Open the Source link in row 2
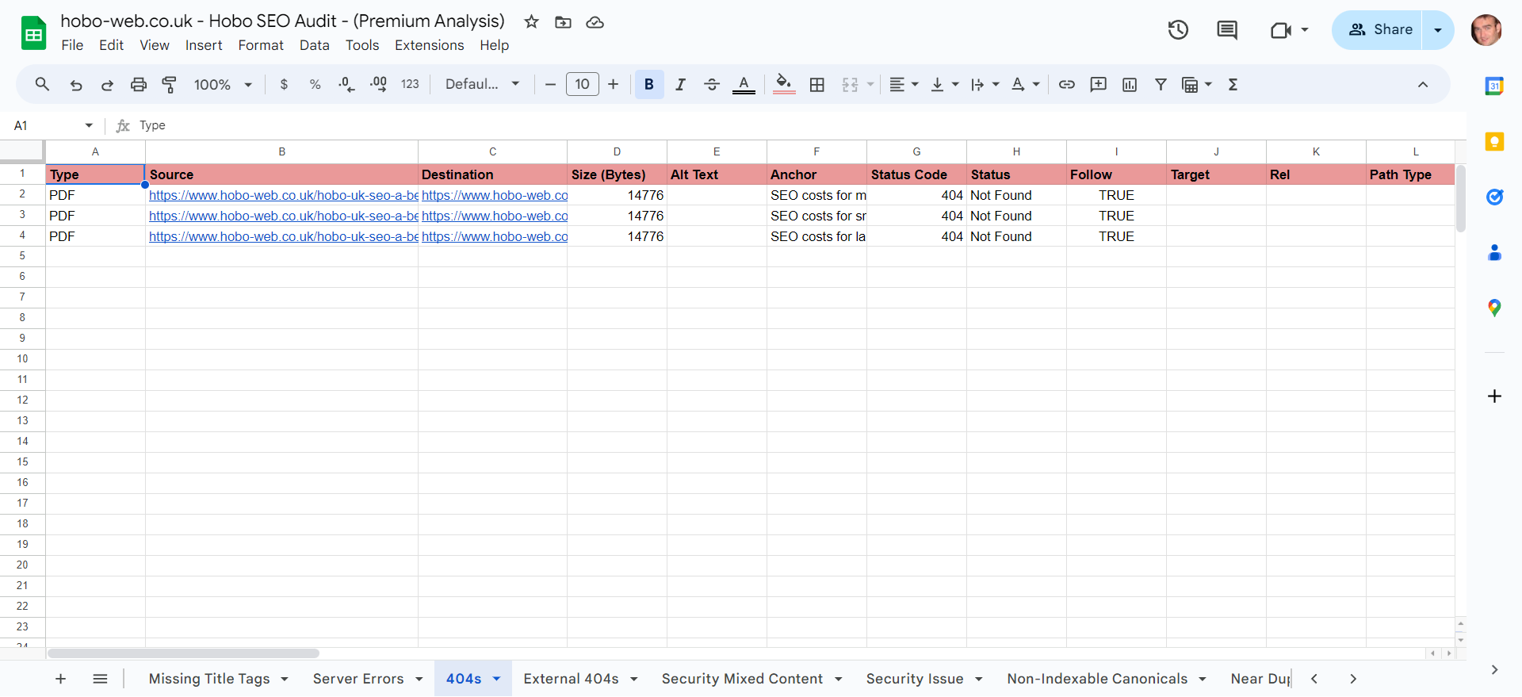The image size is (1522, 697). [x=282, y=195]
